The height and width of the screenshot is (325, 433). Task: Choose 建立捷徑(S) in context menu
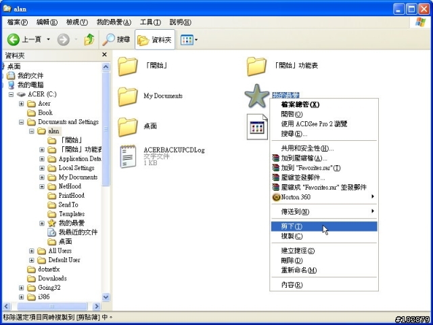coord(324,251)
